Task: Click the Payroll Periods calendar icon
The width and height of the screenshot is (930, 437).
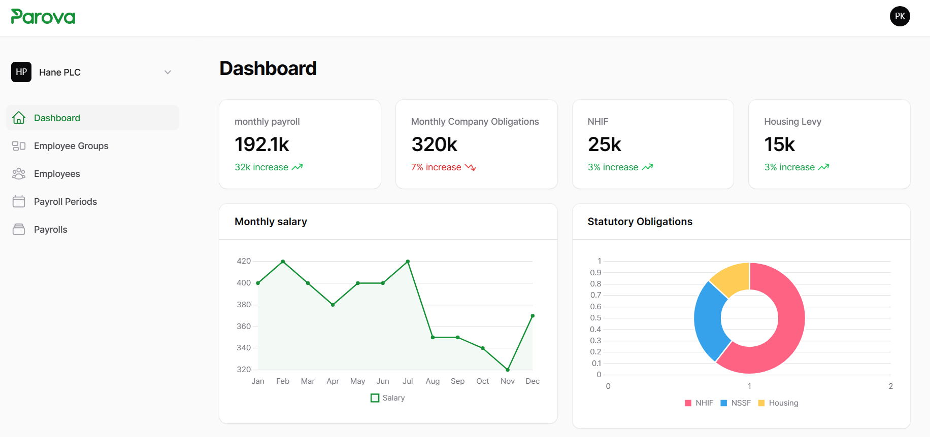Action: (x=19, y=201)
